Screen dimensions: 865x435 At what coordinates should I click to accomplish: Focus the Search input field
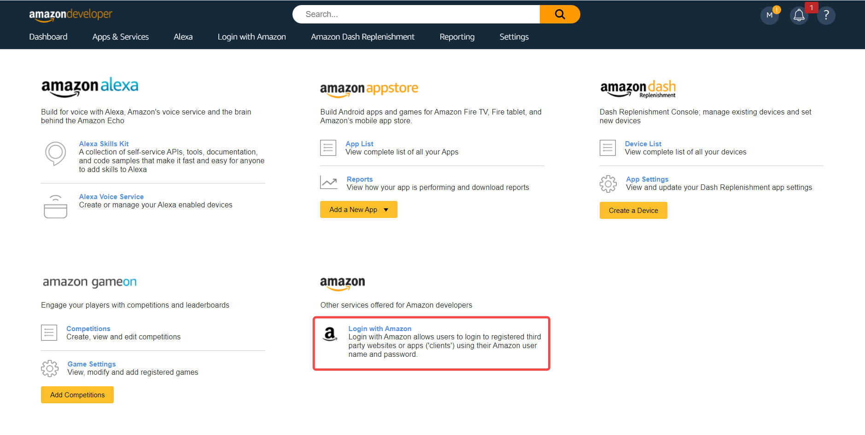(x=415, y=14)
